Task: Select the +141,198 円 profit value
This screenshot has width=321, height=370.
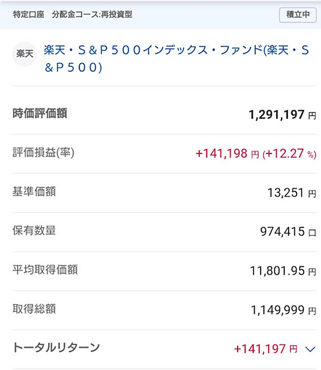Action: (227, 154)
